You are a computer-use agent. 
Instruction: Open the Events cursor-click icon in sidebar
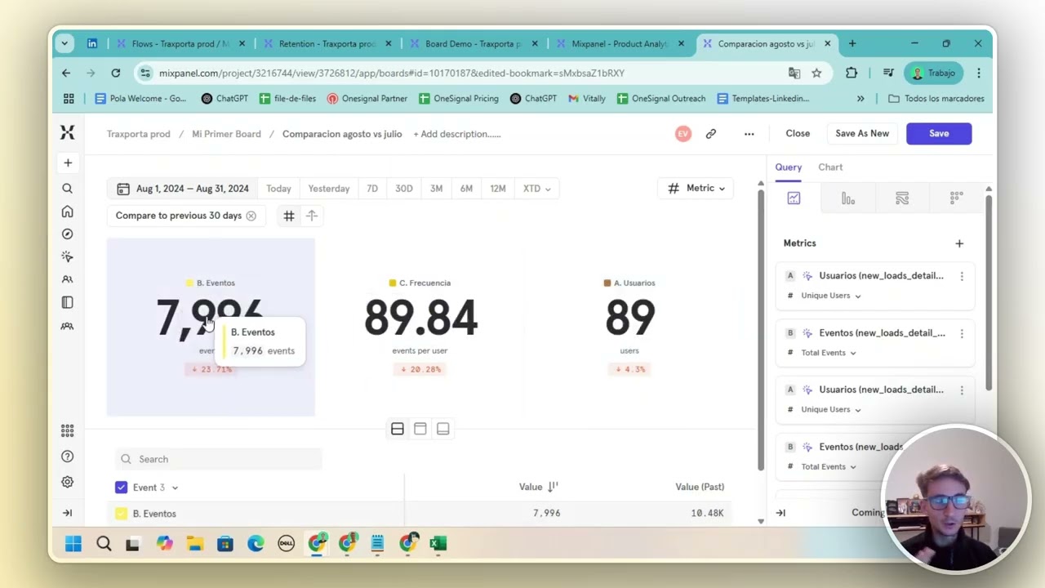68,256
